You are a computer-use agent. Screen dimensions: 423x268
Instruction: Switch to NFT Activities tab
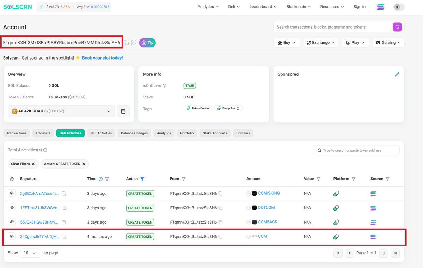click(x=101, y=133)
